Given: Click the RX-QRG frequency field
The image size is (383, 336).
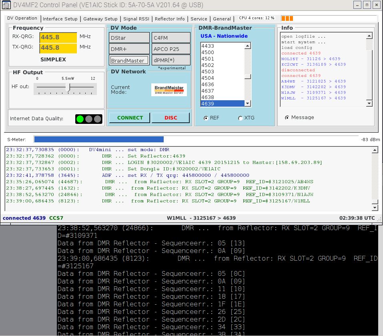Looking at the screenshot, I should pos(58,37).
